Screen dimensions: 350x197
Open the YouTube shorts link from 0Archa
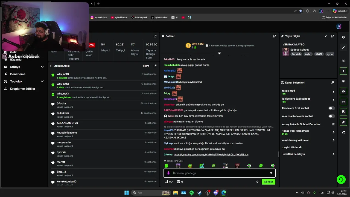211,155
